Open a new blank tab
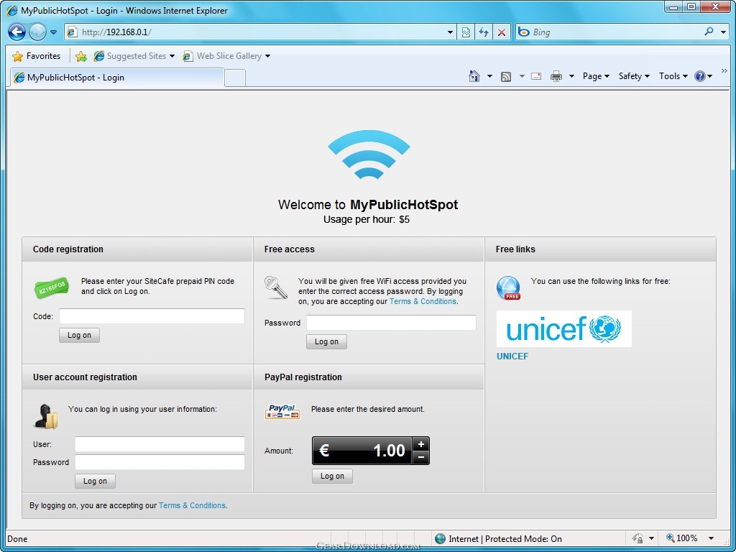This screenshot has width=736, height=552. [235, 78]
